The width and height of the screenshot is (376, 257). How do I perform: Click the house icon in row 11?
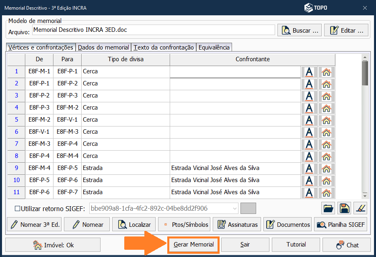point(327,193)
